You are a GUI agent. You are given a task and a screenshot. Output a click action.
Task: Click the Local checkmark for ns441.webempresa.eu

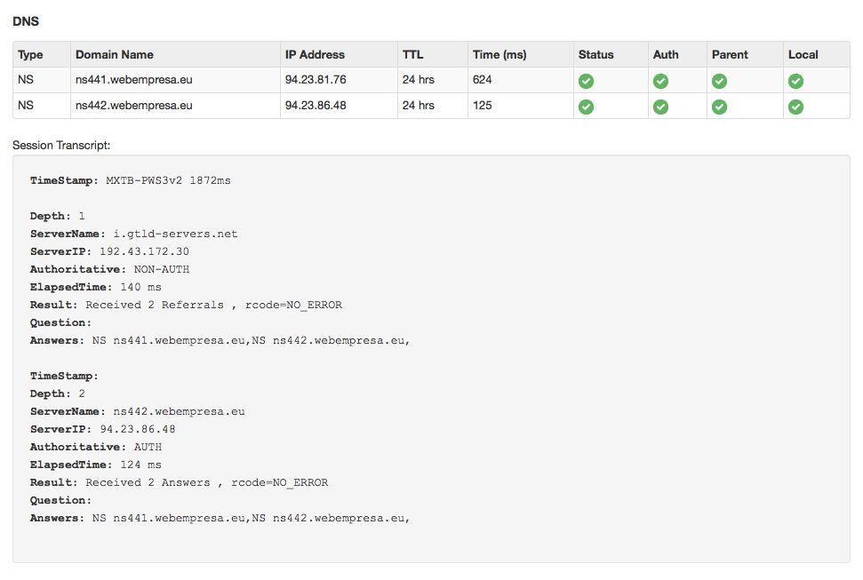795,82
